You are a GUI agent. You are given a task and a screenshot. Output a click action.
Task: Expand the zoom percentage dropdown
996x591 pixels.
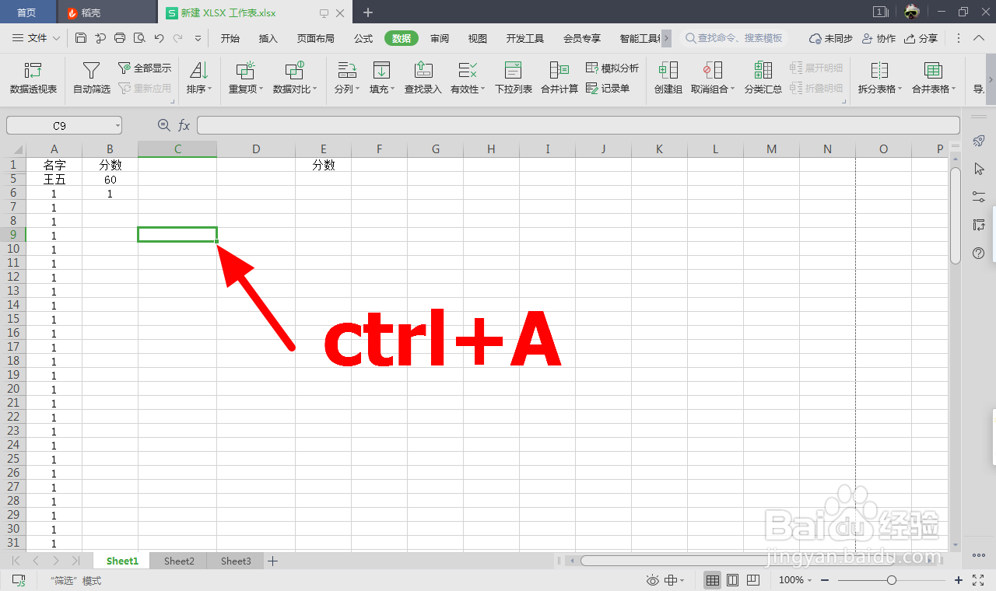point(809,579)
